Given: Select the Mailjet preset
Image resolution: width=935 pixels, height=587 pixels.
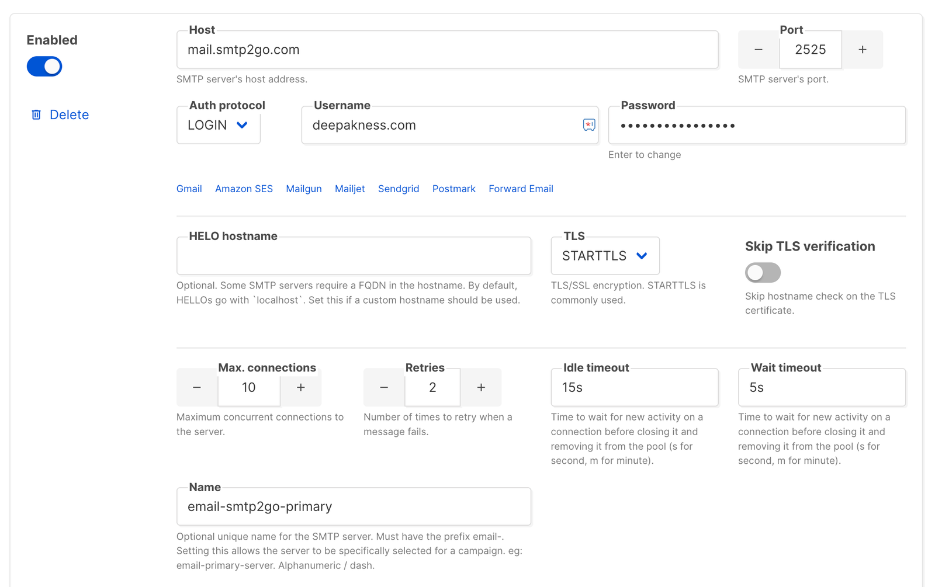Looking at the screenshot, I should (x=349, y=188).
